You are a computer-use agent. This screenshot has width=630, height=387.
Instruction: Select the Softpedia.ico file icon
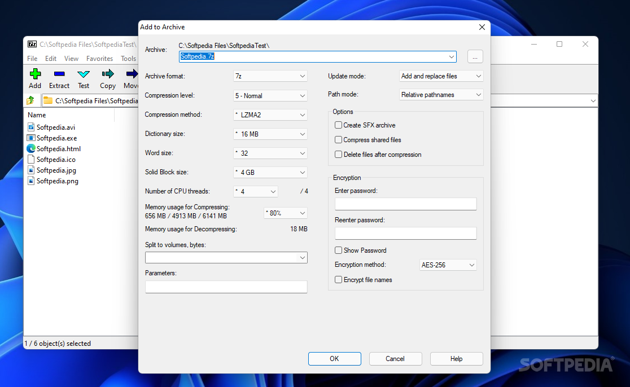31,160
